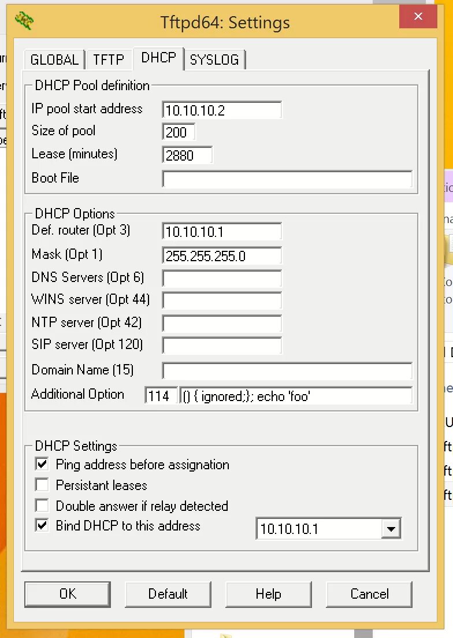This screenshot has width=453, height=638.
Task: Click the DNS Servers (Opt 6) field
Action: coord(222,279)
